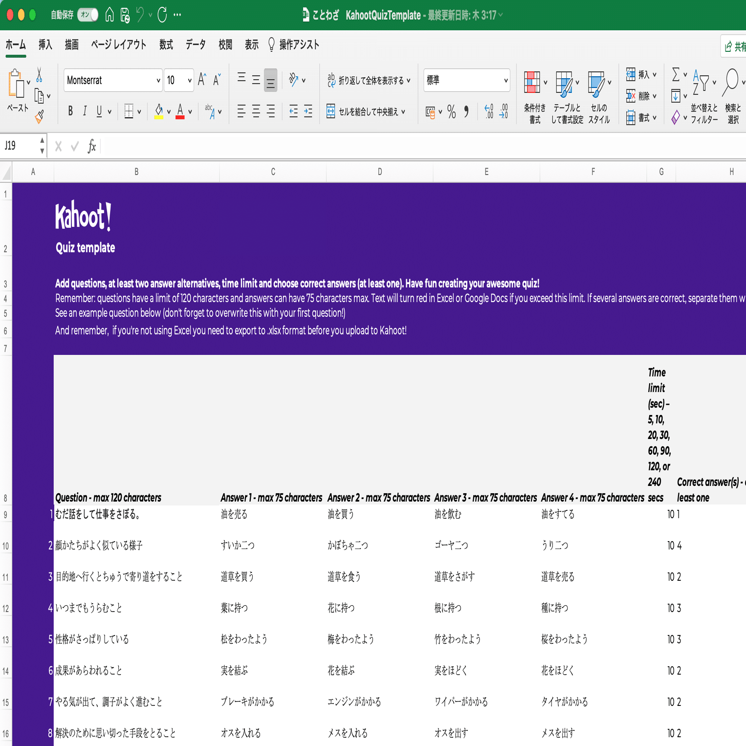Toggle Bold formatting
This screenshot has width=746, height=746.
click(70, 111)
